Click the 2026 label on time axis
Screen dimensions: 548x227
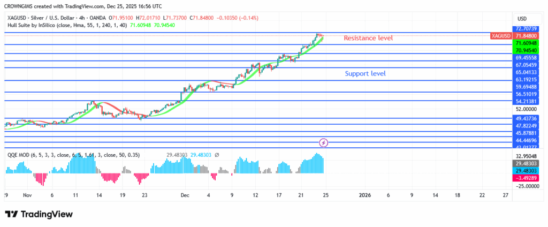pos(364,195)
